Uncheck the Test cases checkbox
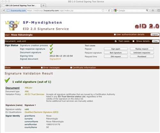This screenshot has height=133, width=160. click(116, 41)
